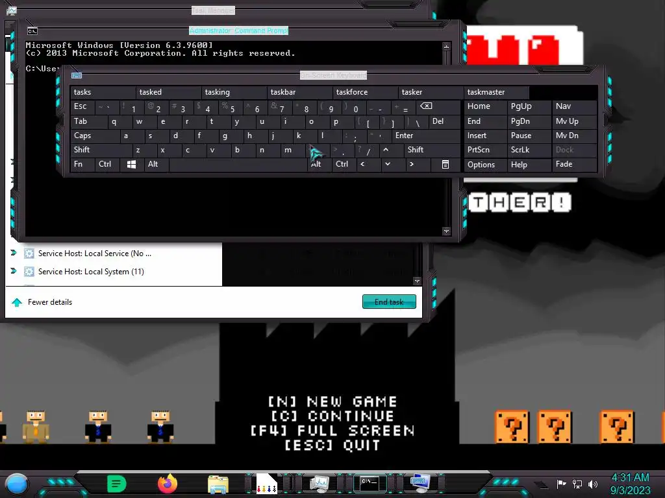Expand Service Host: Local Service row
Image resolution: width=665 pixels, height=498 pixels.
[x=13, y=253]
